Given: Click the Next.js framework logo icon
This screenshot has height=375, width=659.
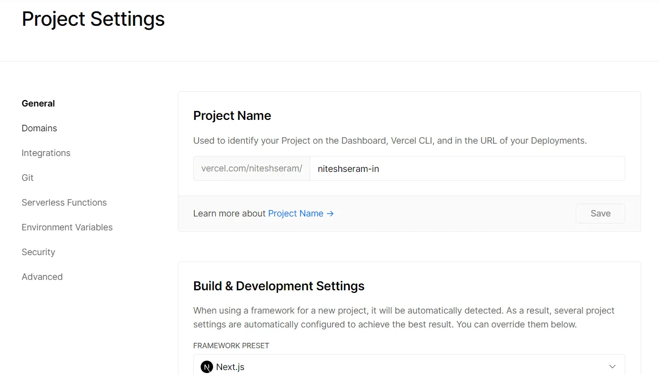Looking at the screenshot, I should (206, 367).
